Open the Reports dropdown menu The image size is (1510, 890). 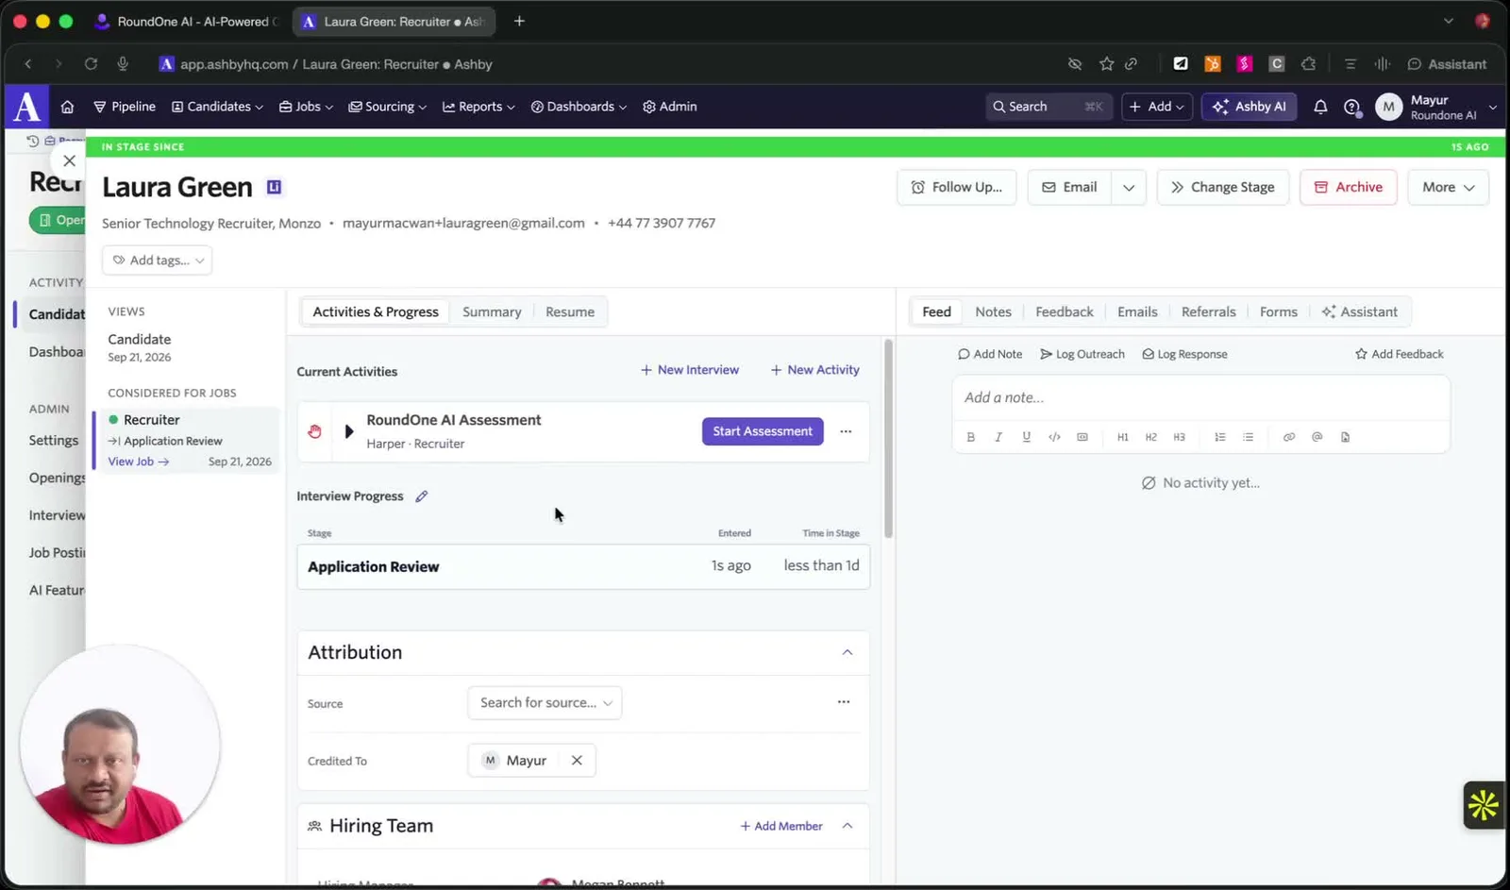pyautogui.click(x=478, y=107)
